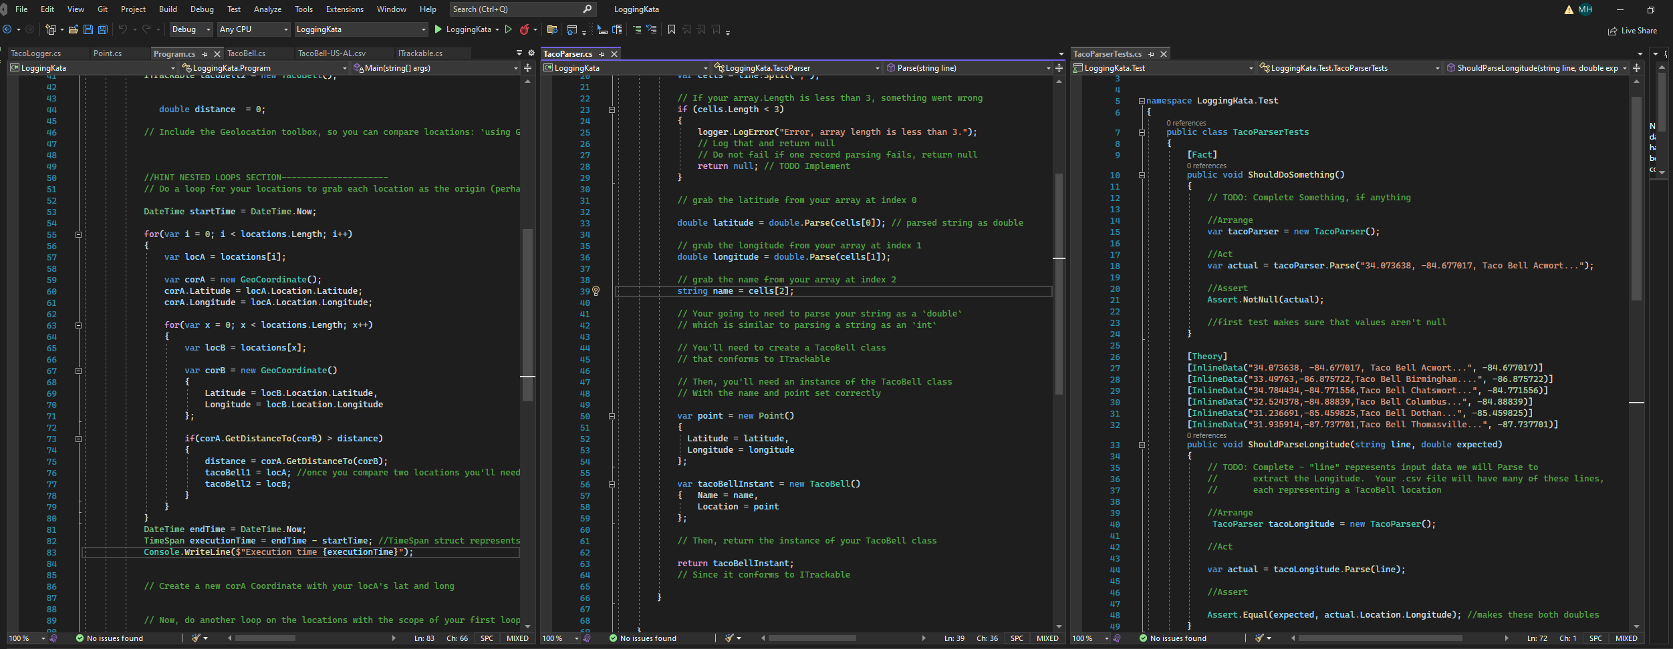This screenshot has width=1673, height=649.
Task: Click the Save All toolbar icon
Action: [102, 29]
